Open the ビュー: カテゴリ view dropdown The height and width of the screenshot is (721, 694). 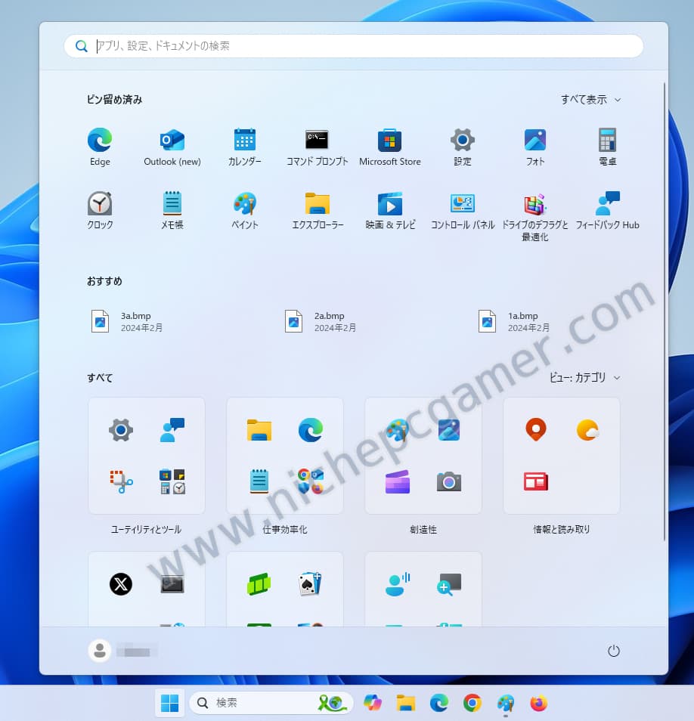[x=584, y=378]
